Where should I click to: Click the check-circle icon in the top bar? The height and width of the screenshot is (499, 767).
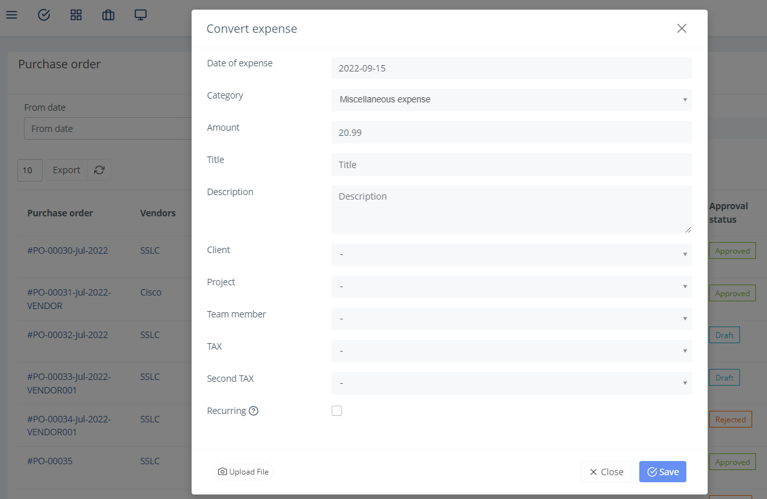44,15
